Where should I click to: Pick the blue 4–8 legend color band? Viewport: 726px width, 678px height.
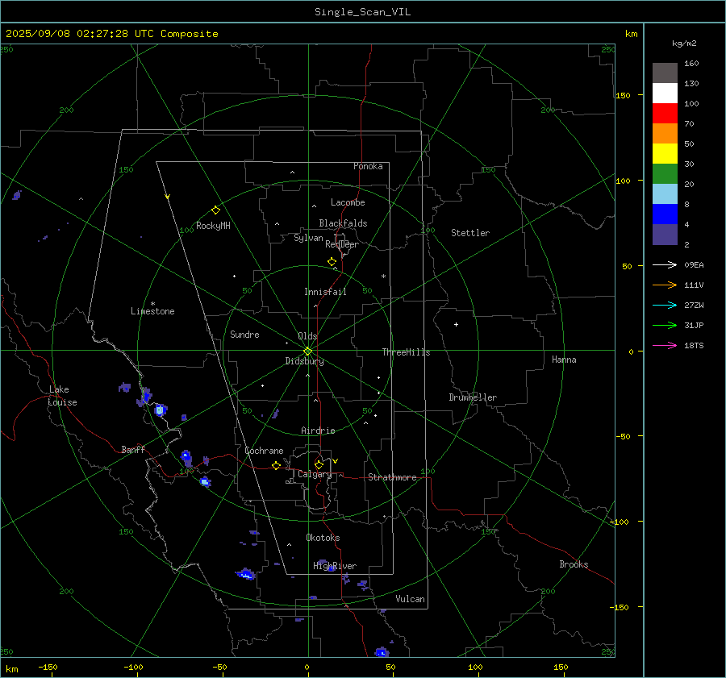tap(665, 214)
